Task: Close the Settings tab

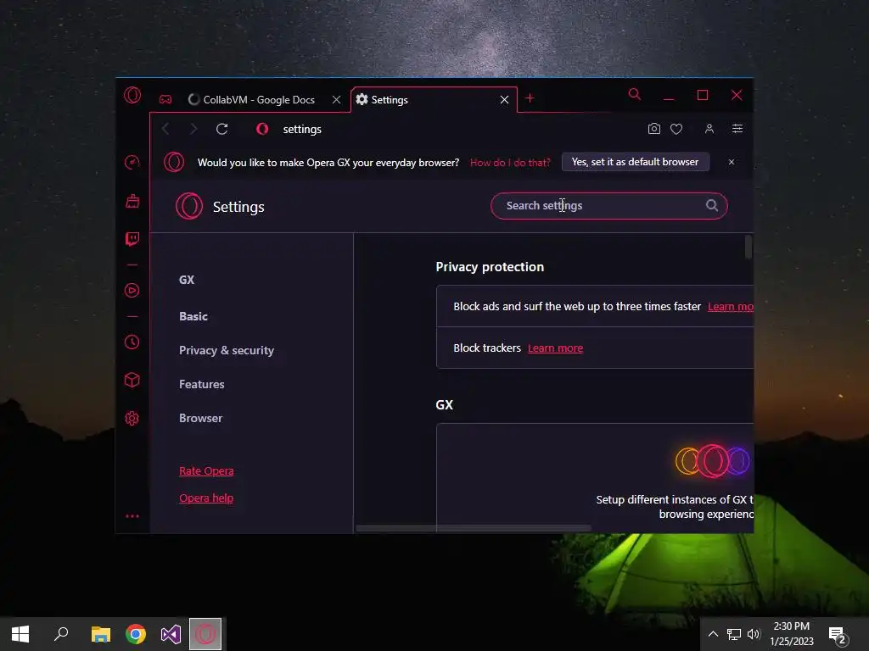Action: click(x=504, y=100)
